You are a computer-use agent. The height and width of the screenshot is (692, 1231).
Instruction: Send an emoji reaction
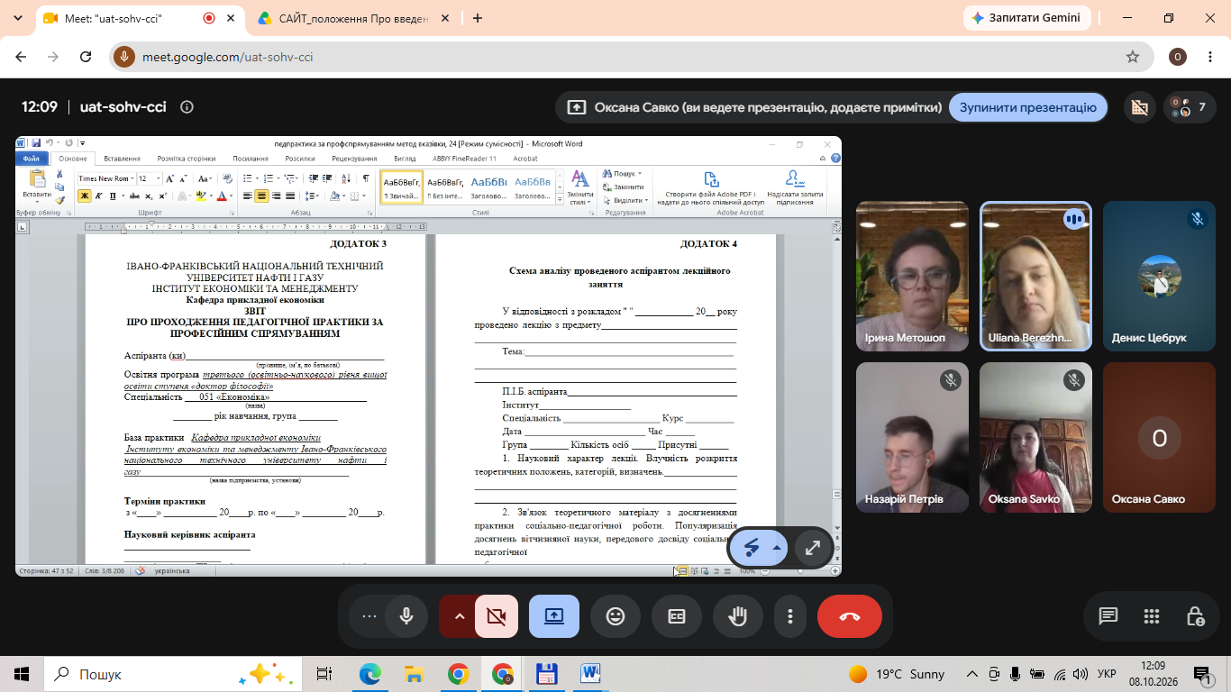[615, 616]
